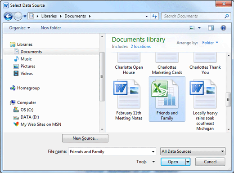Select Locally heavy rains soak southeast Michigan document
The width and height of the screenshot is (234, 173).
pos(205,104)
